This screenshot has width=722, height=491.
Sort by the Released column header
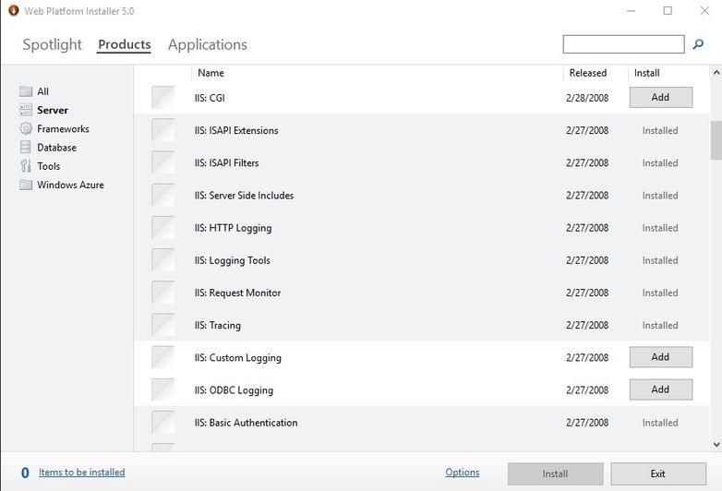(587, 73)
